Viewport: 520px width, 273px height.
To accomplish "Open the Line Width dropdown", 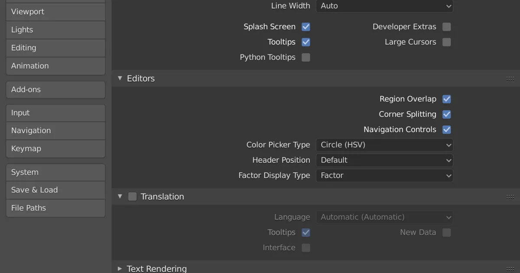I will [x=384, y=6].
